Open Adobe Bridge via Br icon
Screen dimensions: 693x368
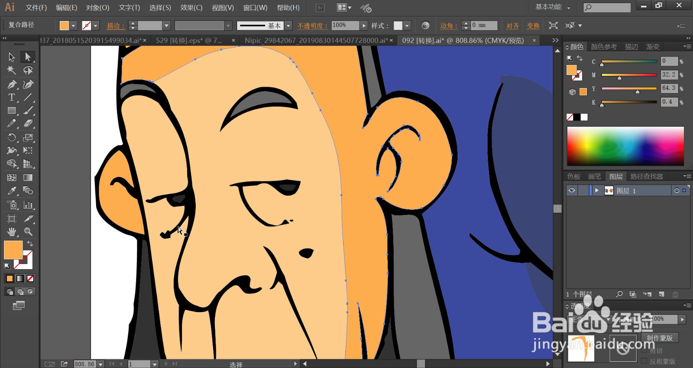[320, 7]
